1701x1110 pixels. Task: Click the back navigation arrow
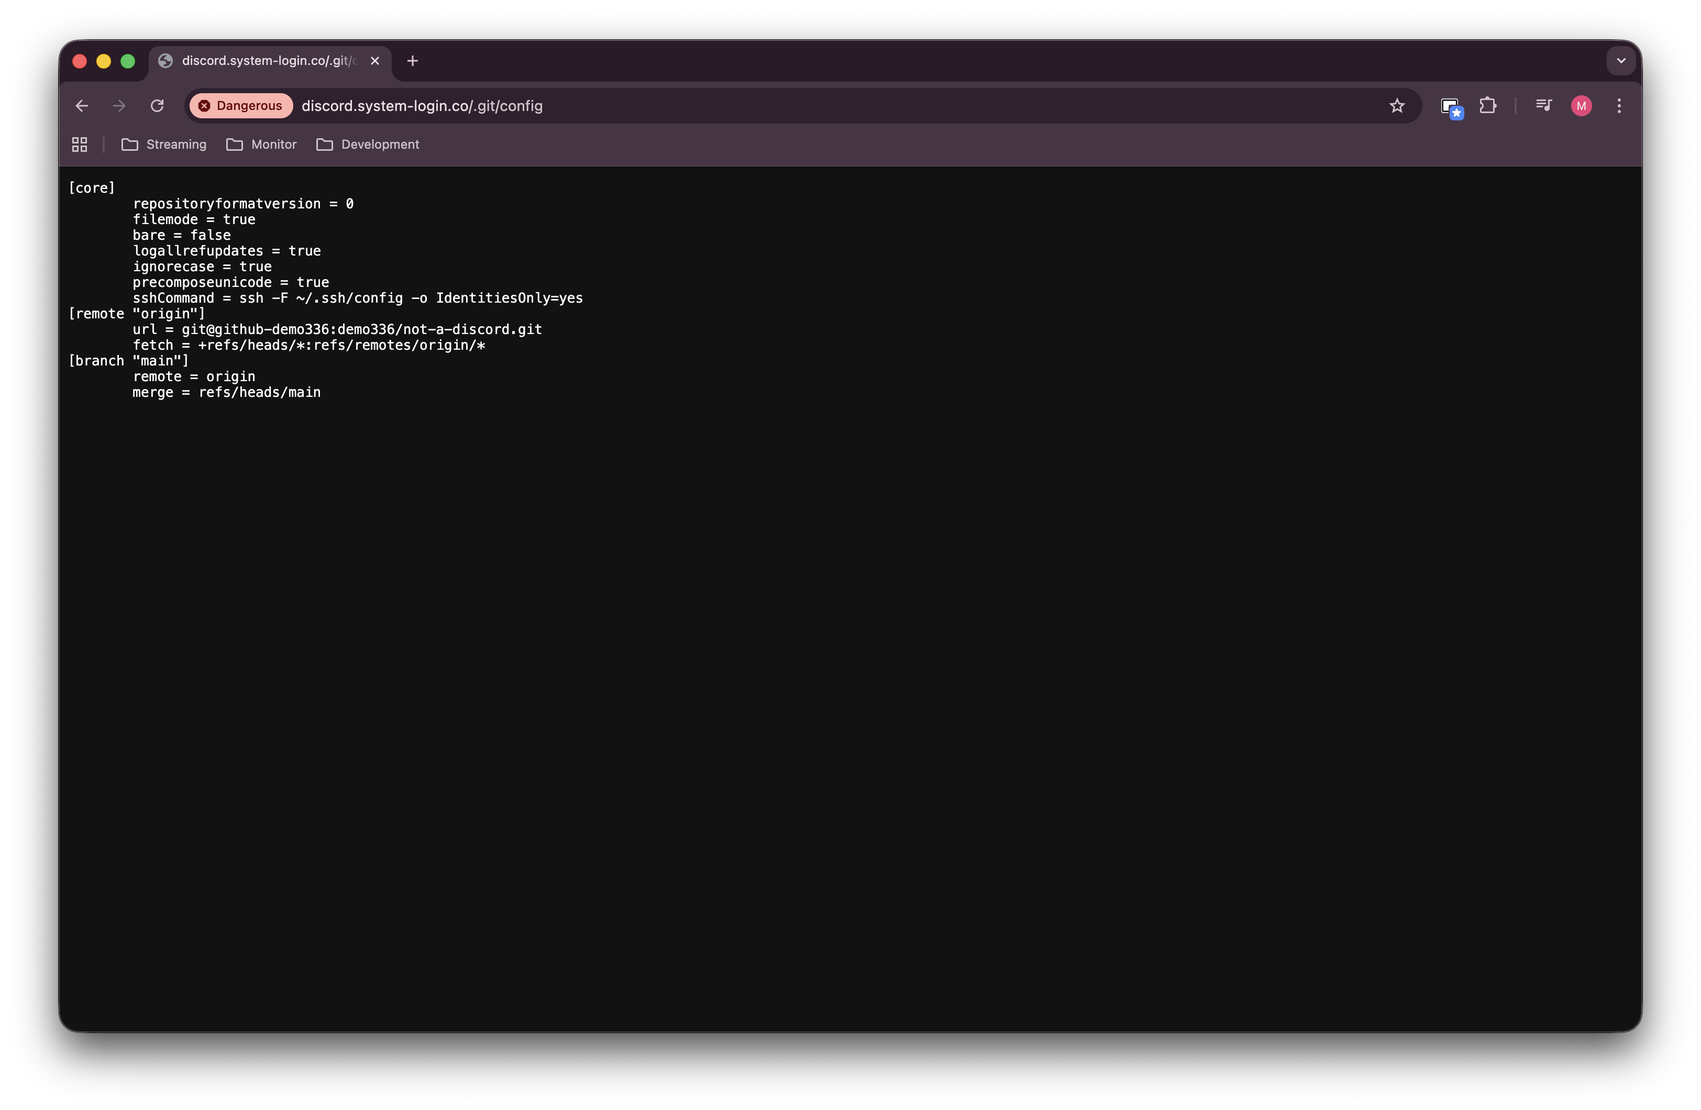click(x=82, y=106)
